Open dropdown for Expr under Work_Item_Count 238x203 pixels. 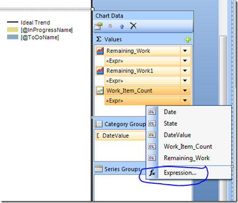coord(185,100)
